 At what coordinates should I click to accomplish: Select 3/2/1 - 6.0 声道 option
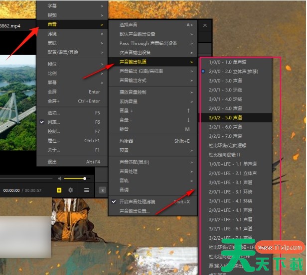236,127
